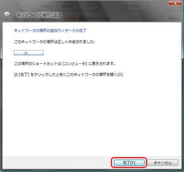Click the text このネットワークの場所は正しく作成されました:
This screenshot has height=172, width=184.
tap(54, 42)
